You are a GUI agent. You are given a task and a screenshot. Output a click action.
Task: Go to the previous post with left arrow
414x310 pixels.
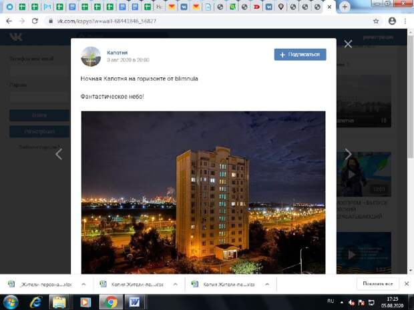59,154
